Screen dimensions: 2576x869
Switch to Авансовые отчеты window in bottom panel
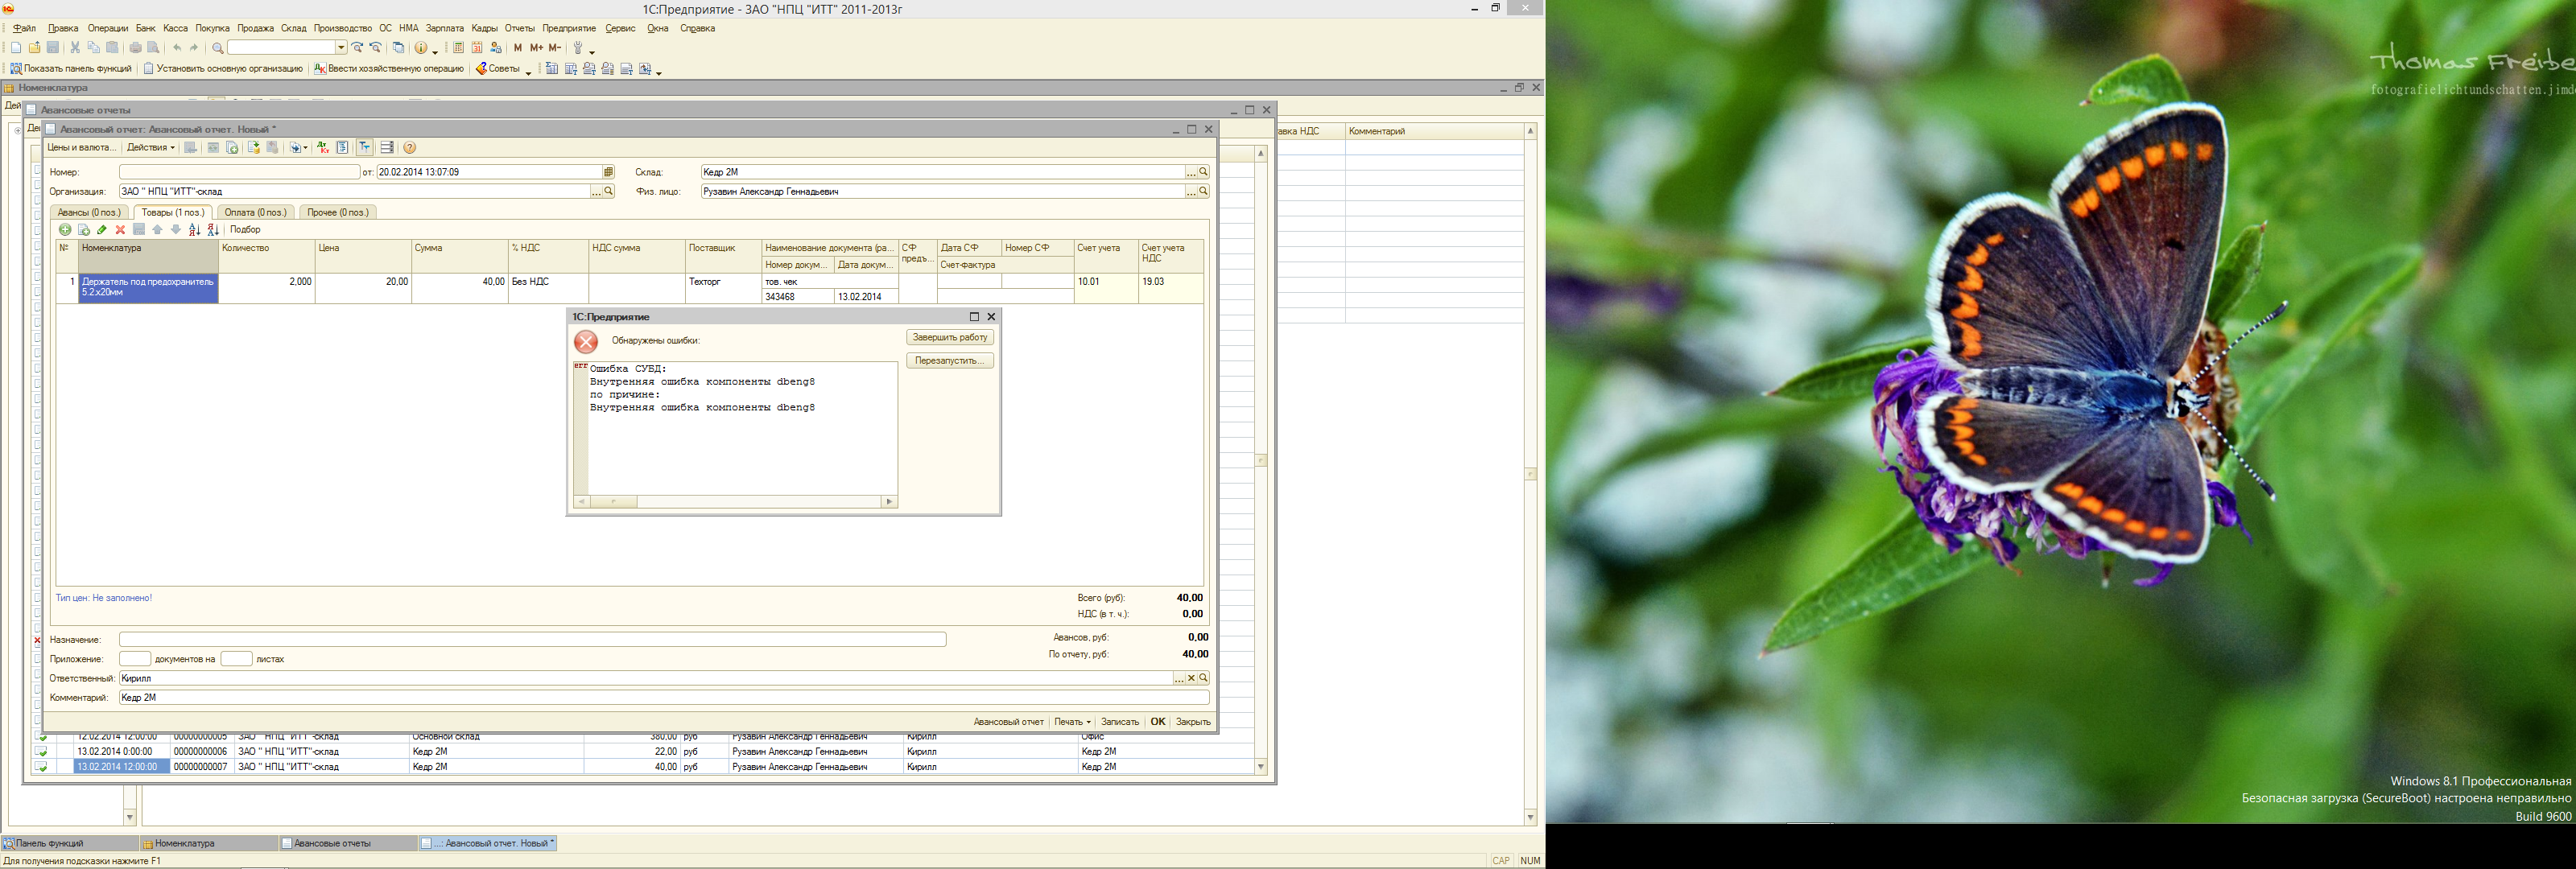347,844
